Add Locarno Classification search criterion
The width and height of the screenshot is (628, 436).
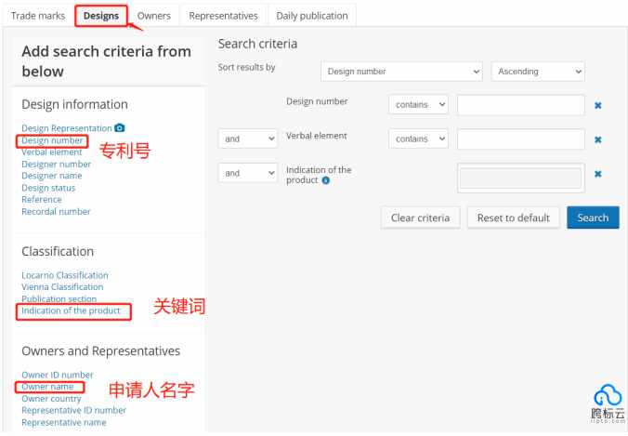[x=65, y=275]
